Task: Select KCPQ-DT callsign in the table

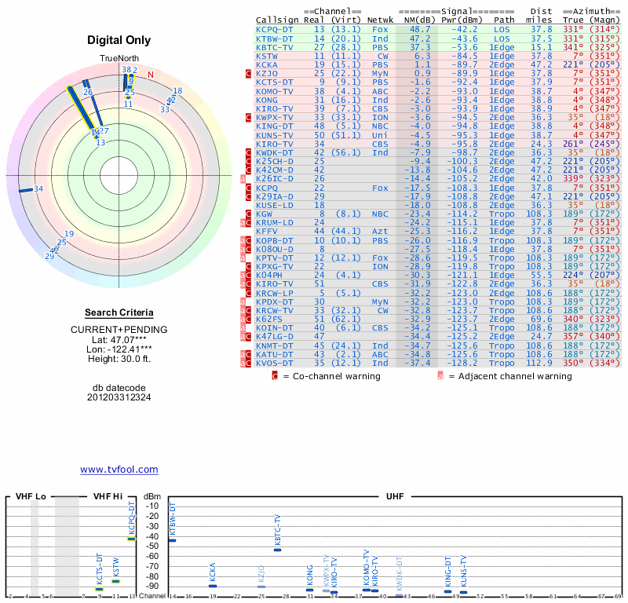Action: pyautogui.click(x=274, y=29)
